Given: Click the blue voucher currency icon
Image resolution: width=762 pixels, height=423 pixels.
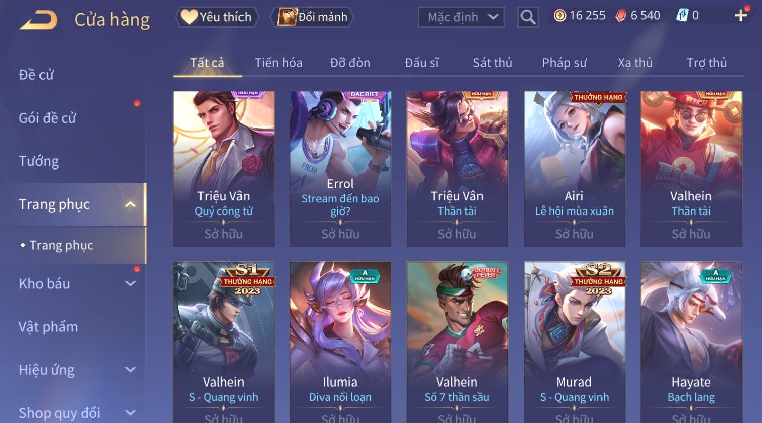Looking at the screenshot, I should click(x=682, y=16).
